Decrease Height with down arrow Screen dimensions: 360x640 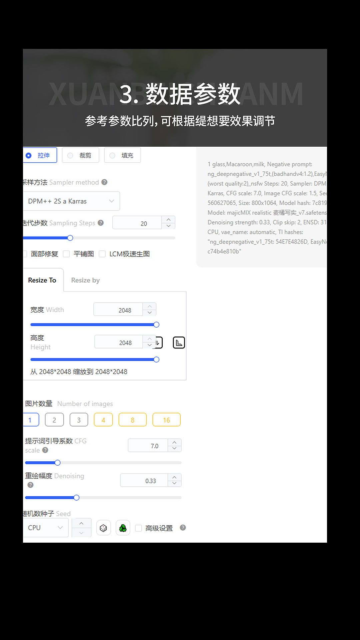pos(149,345)
